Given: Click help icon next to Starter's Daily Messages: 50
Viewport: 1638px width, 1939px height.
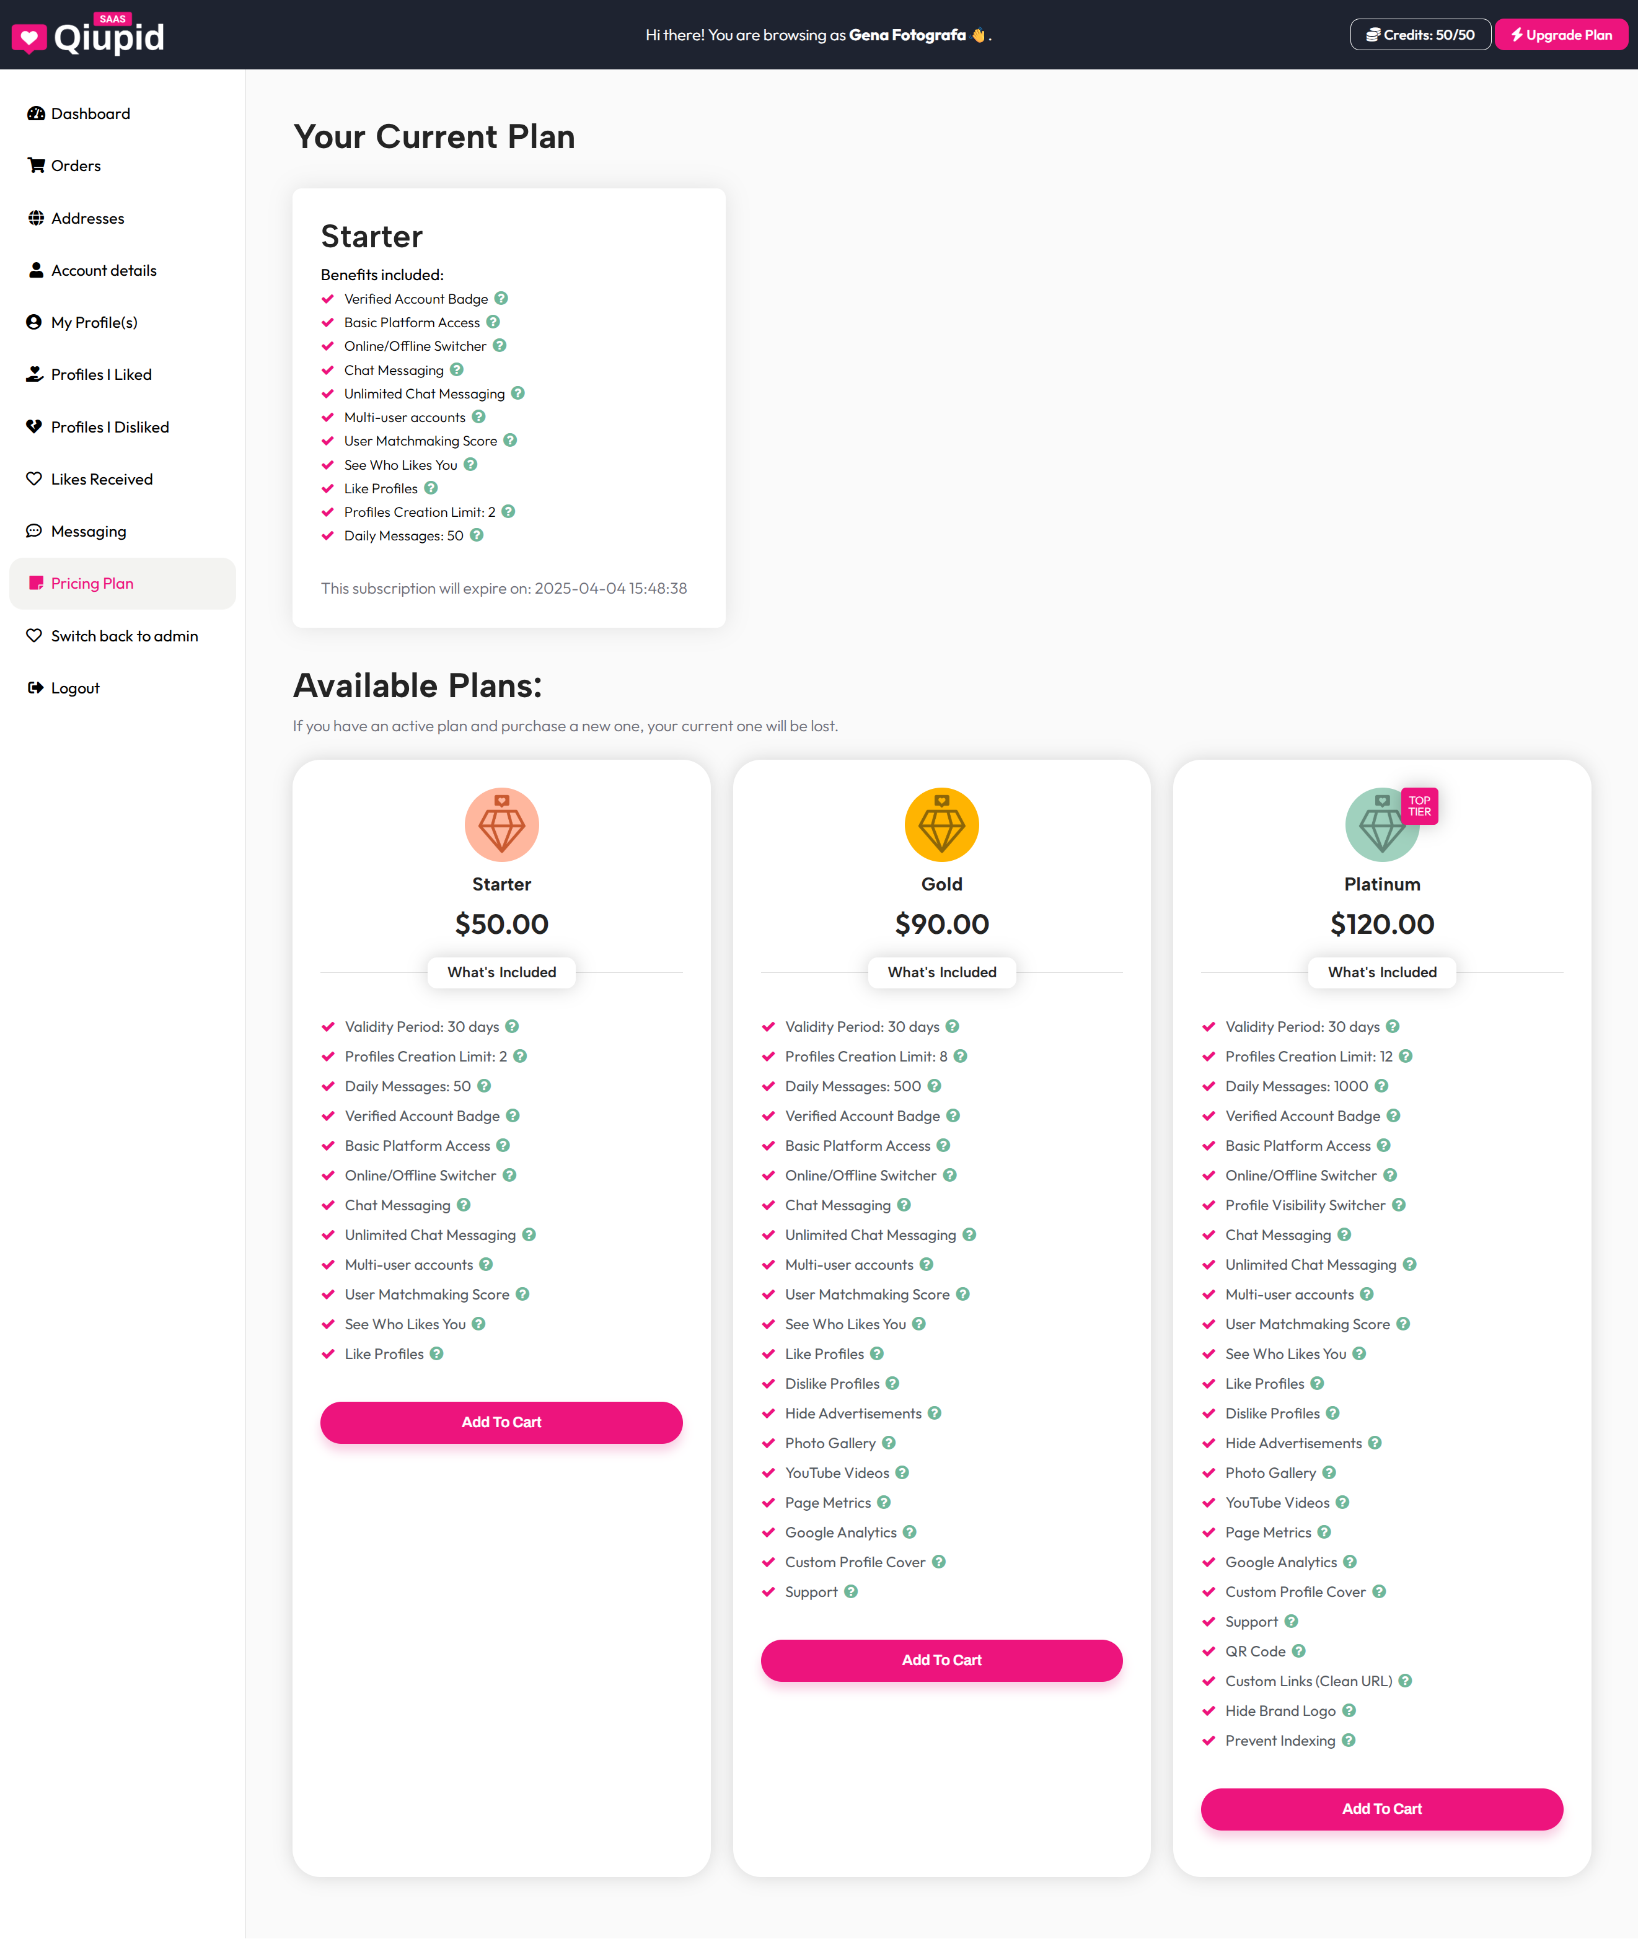Looking at the screenshot, I should point(485,1086).
